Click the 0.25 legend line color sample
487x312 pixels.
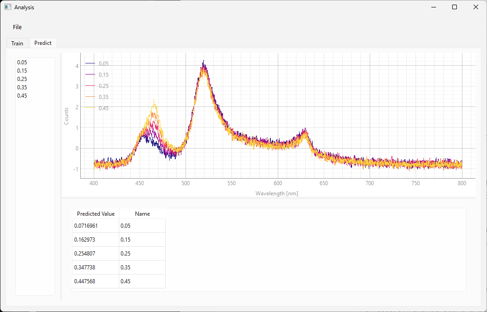(x=90, y=86)
